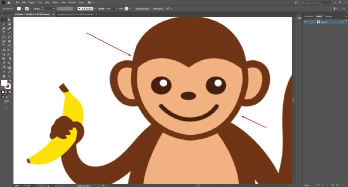Image resolution: width=348 pixels, height=187 pixels.
Task: Select the Zoom tool
Action: click(9, 76)
